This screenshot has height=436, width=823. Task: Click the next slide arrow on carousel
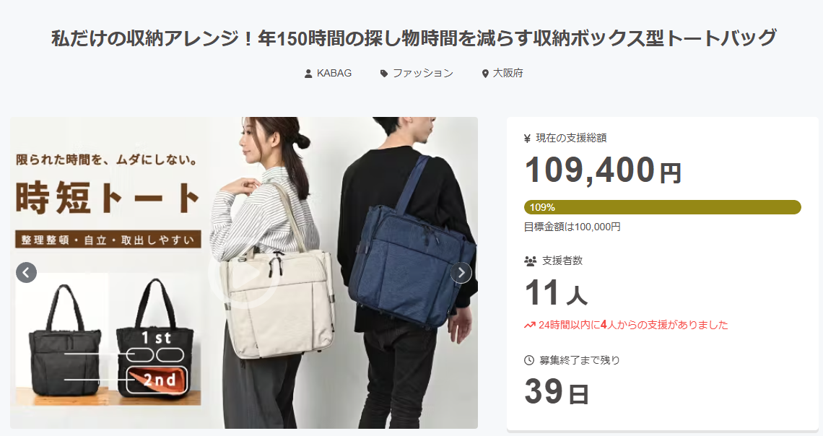point(461,272)
